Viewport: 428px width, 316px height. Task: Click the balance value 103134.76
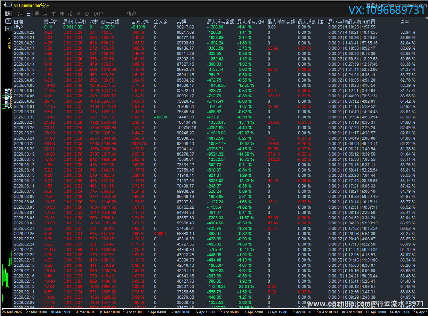pos(187,122)
